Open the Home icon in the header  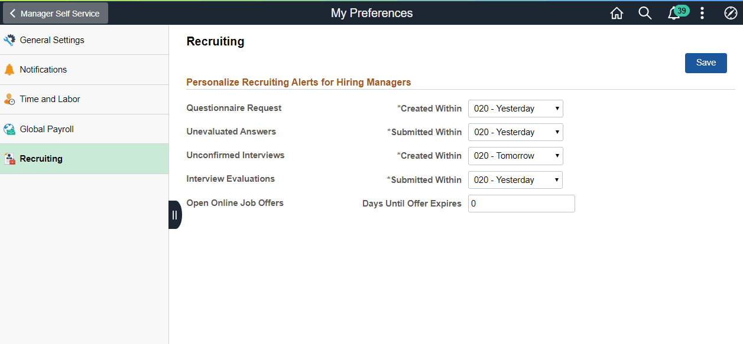pos(617,13)
